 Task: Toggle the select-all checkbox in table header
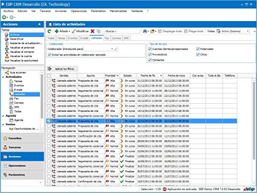coord(49,75)
